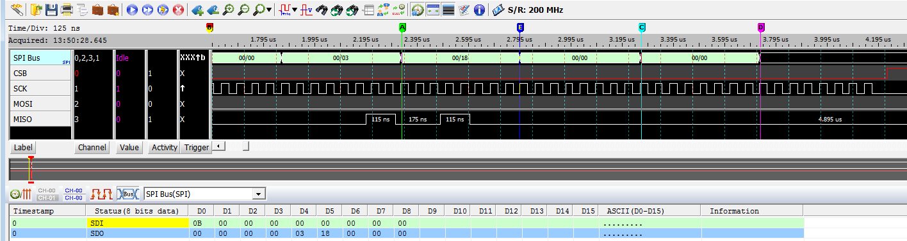Open the SPI Bus(SPI) dropdown
The image size is (907, 241).
coord(259,194)
